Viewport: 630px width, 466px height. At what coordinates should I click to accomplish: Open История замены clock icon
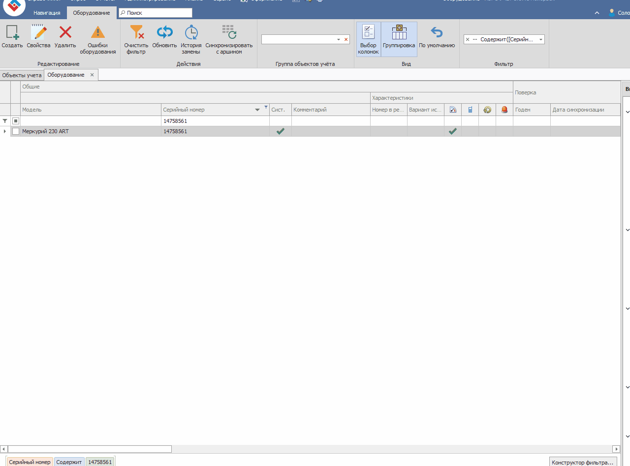[191, 32]
